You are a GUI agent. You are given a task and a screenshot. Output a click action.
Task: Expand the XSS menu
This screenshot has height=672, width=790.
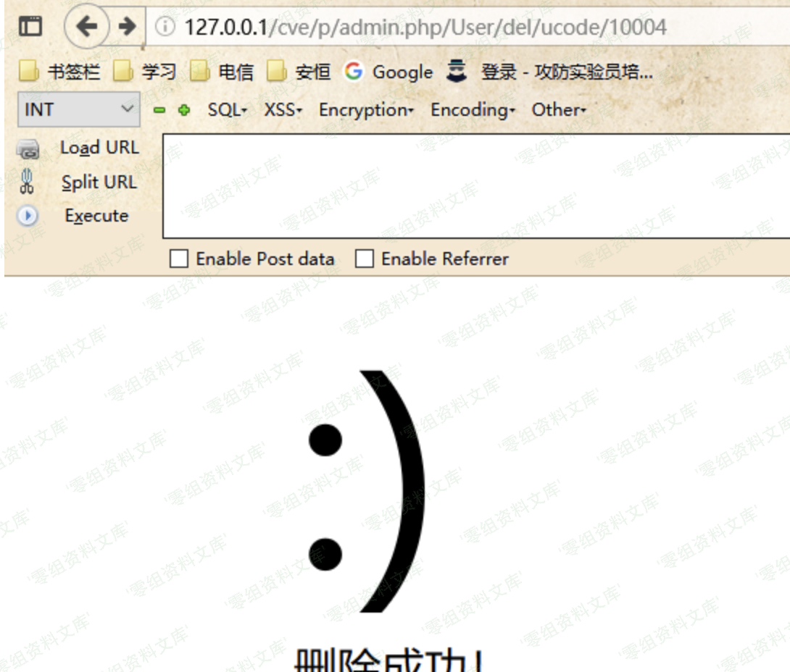pyautogui.click(x=283, y=110)
